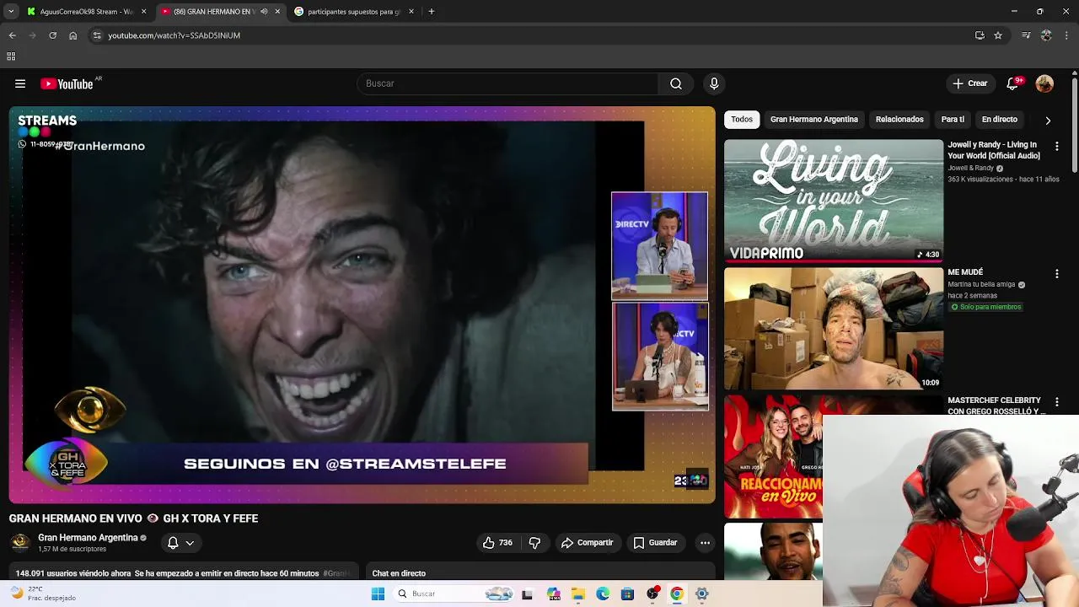Screen dimensions: 1079x607
Task: View site information icon in address bar
Action: [97, 35]
